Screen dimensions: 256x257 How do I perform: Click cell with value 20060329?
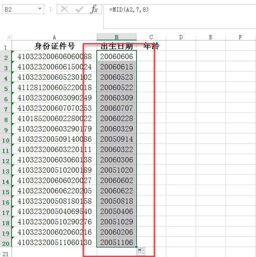pos(117,128)
